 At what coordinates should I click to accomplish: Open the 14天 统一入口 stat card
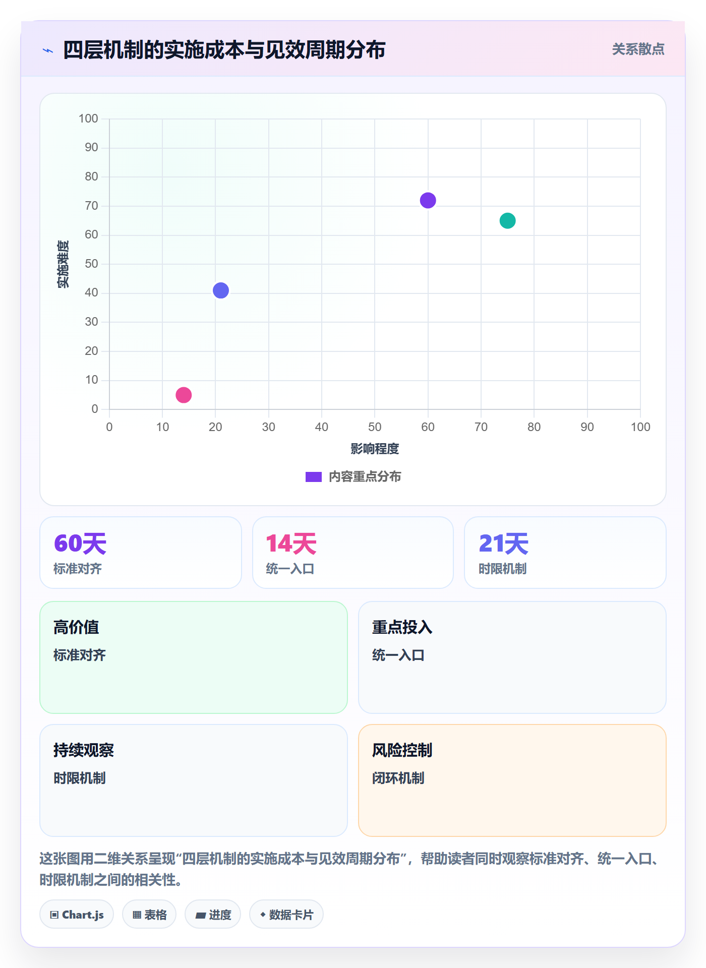coord(353,553)
